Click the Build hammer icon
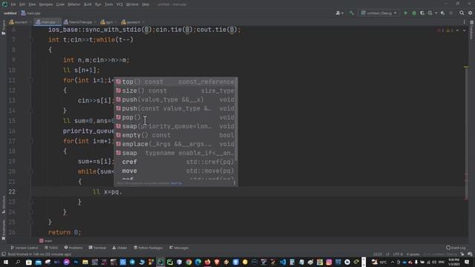 pyautogui.click(x=351, y=13)
